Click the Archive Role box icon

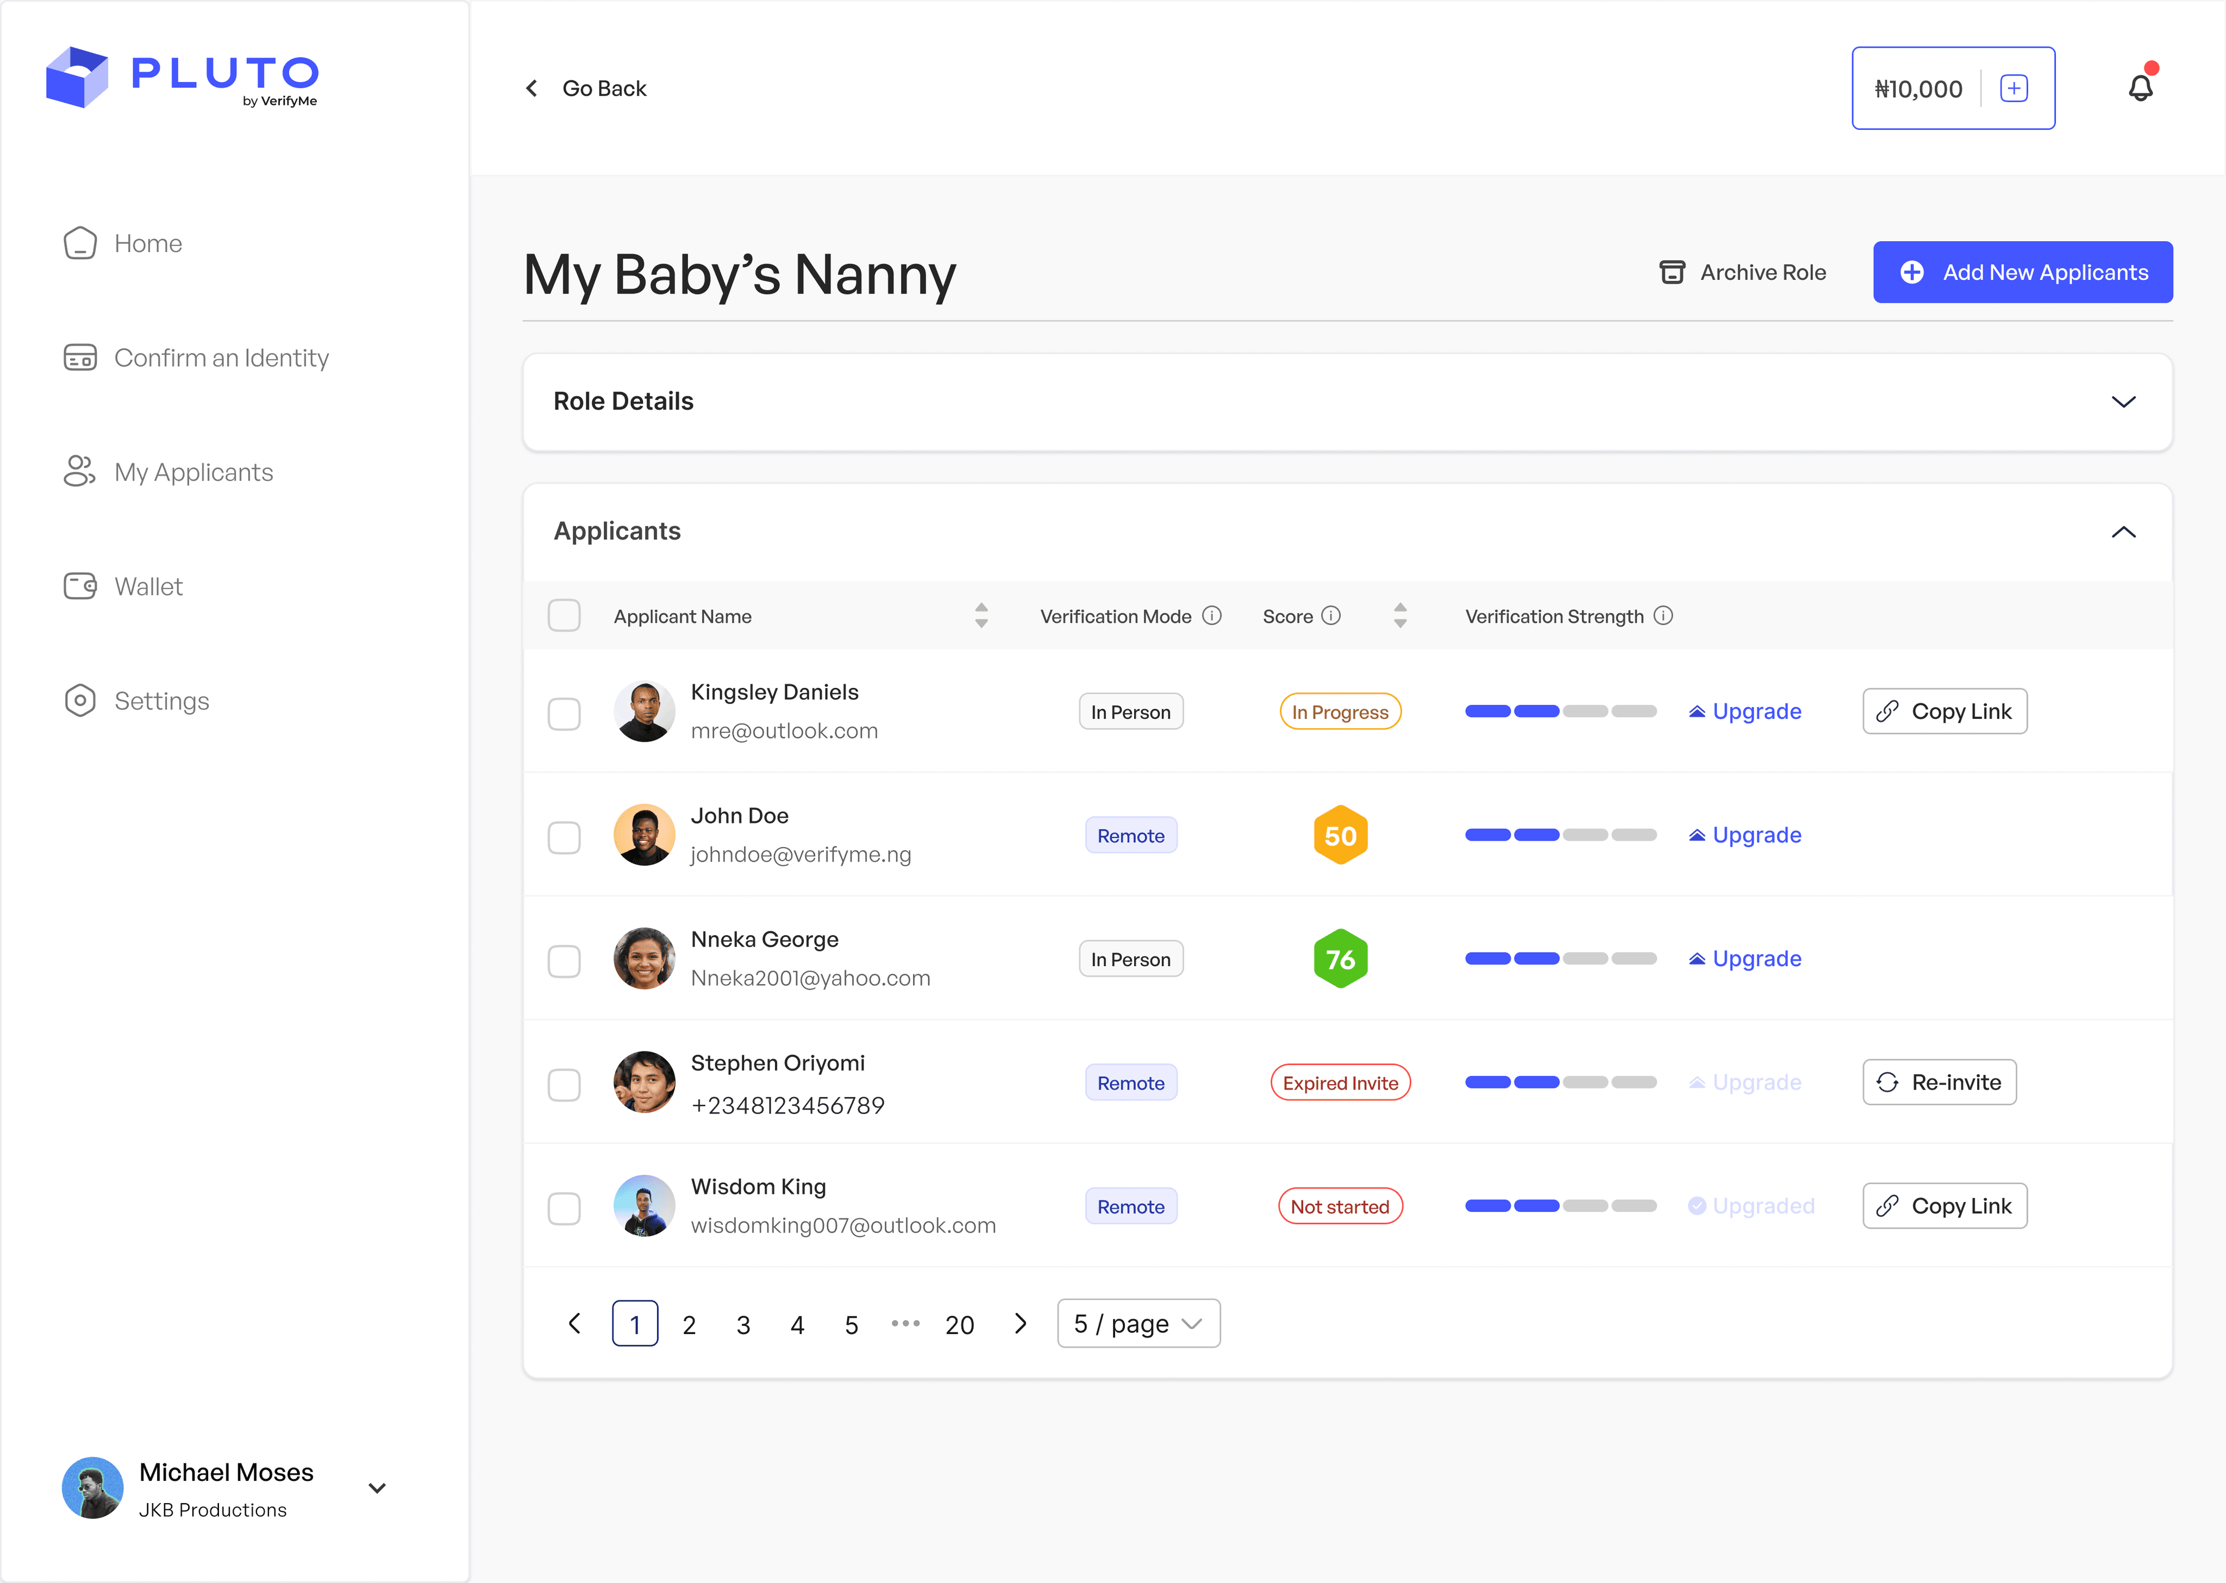coord(1672,273)
